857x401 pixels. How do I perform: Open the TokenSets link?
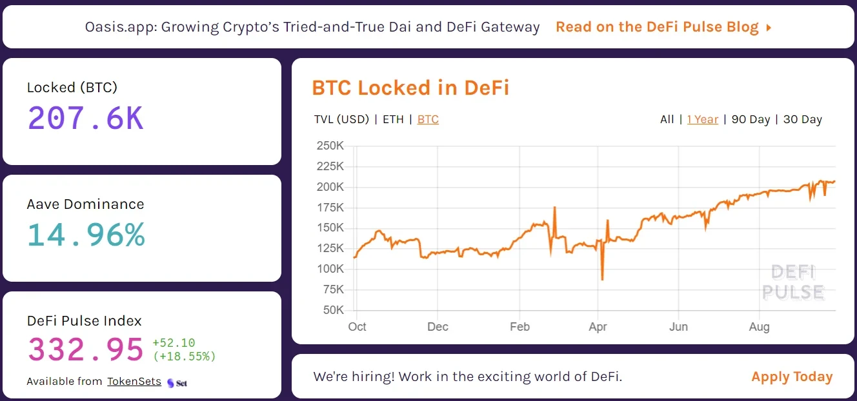(134, 381)
